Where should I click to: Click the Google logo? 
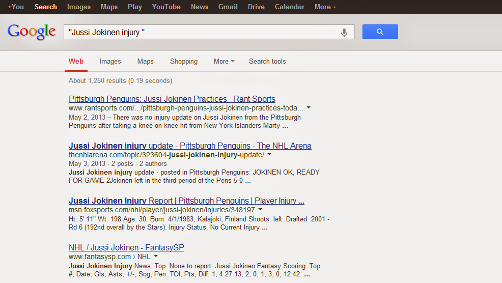click(x=32, y=32)
